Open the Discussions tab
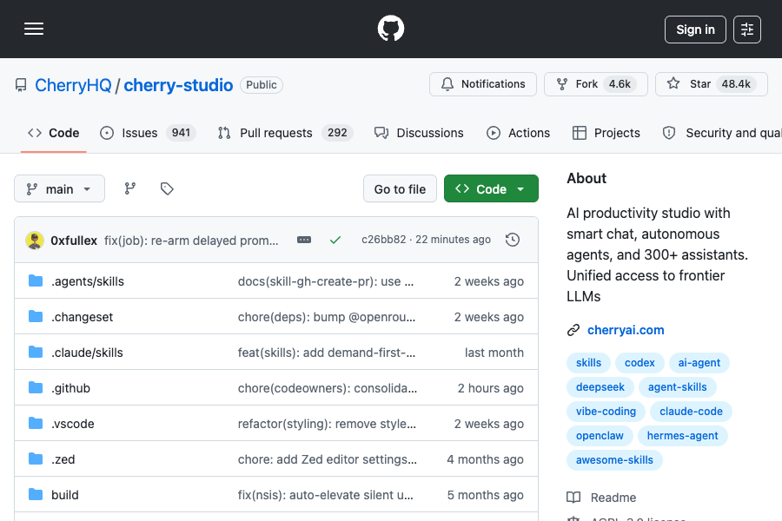782x521 pixels. click(419, 133)
